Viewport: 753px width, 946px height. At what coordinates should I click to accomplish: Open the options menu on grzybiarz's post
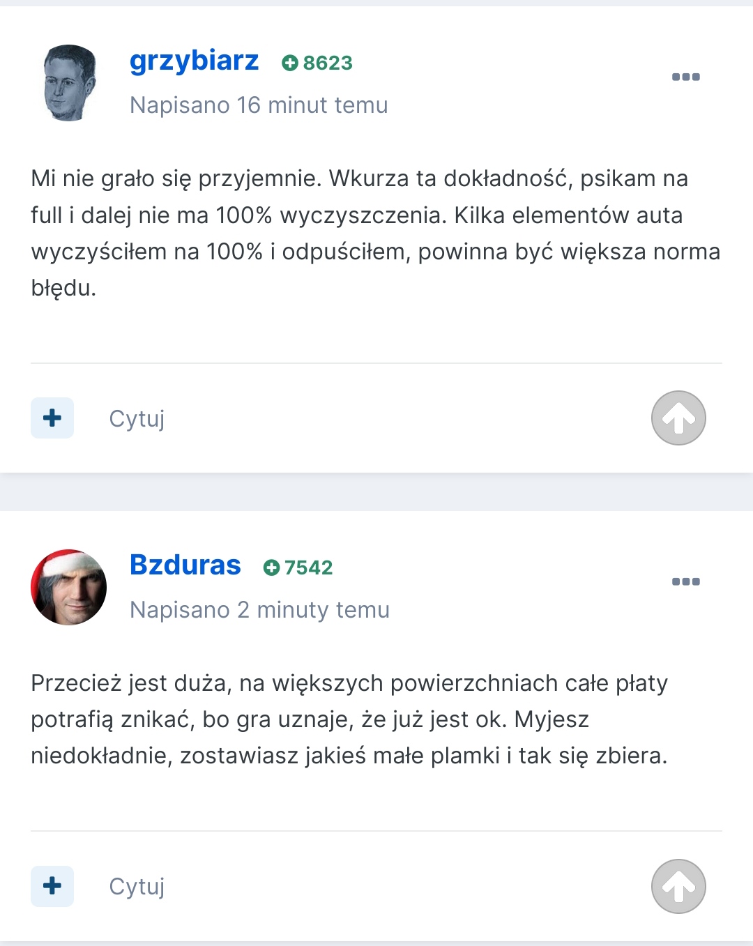point(685,77)
